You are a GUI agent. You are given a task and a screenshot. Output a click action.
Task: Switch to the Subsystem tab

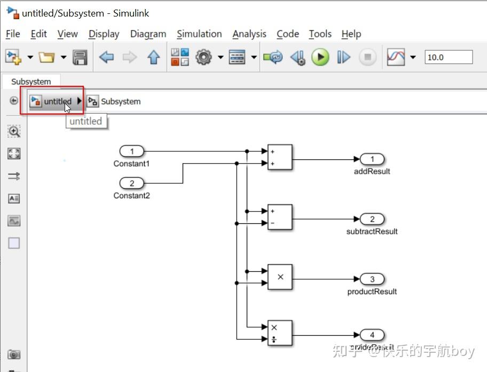click(x=30, y=82)
